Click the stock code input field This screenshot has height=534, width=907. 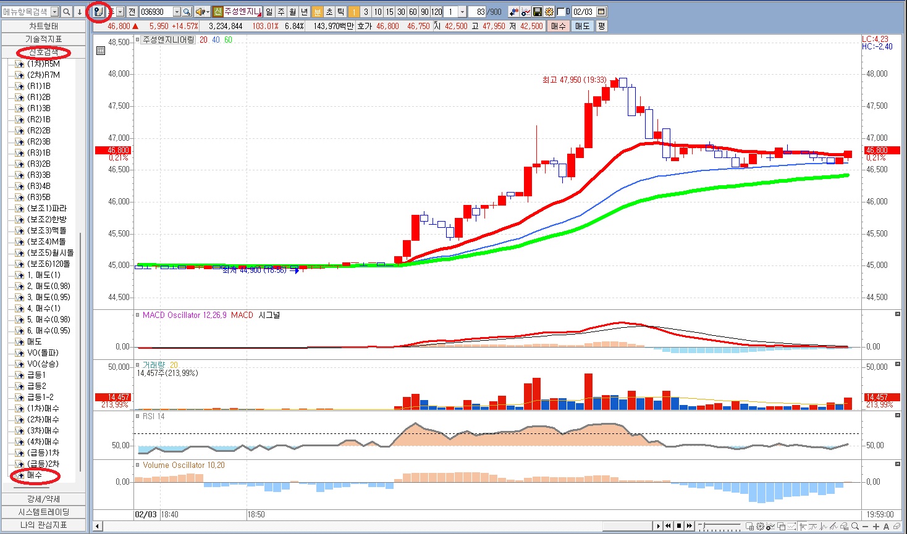coord(156,12)
